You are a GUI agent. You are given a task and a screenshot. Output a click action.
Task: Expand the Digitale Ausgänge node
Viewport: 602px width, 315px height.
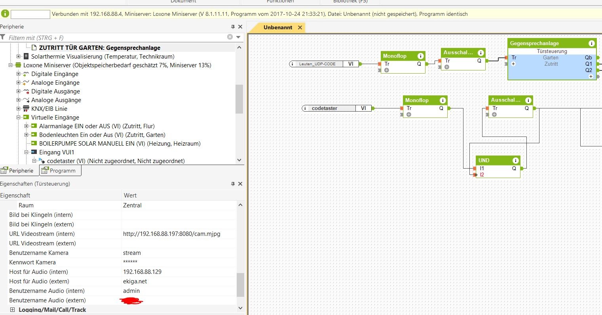(18, 91)
